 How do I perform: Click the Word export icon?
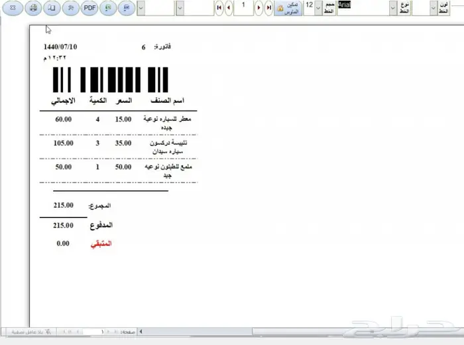pyautogui.click(x=127, y=8)
